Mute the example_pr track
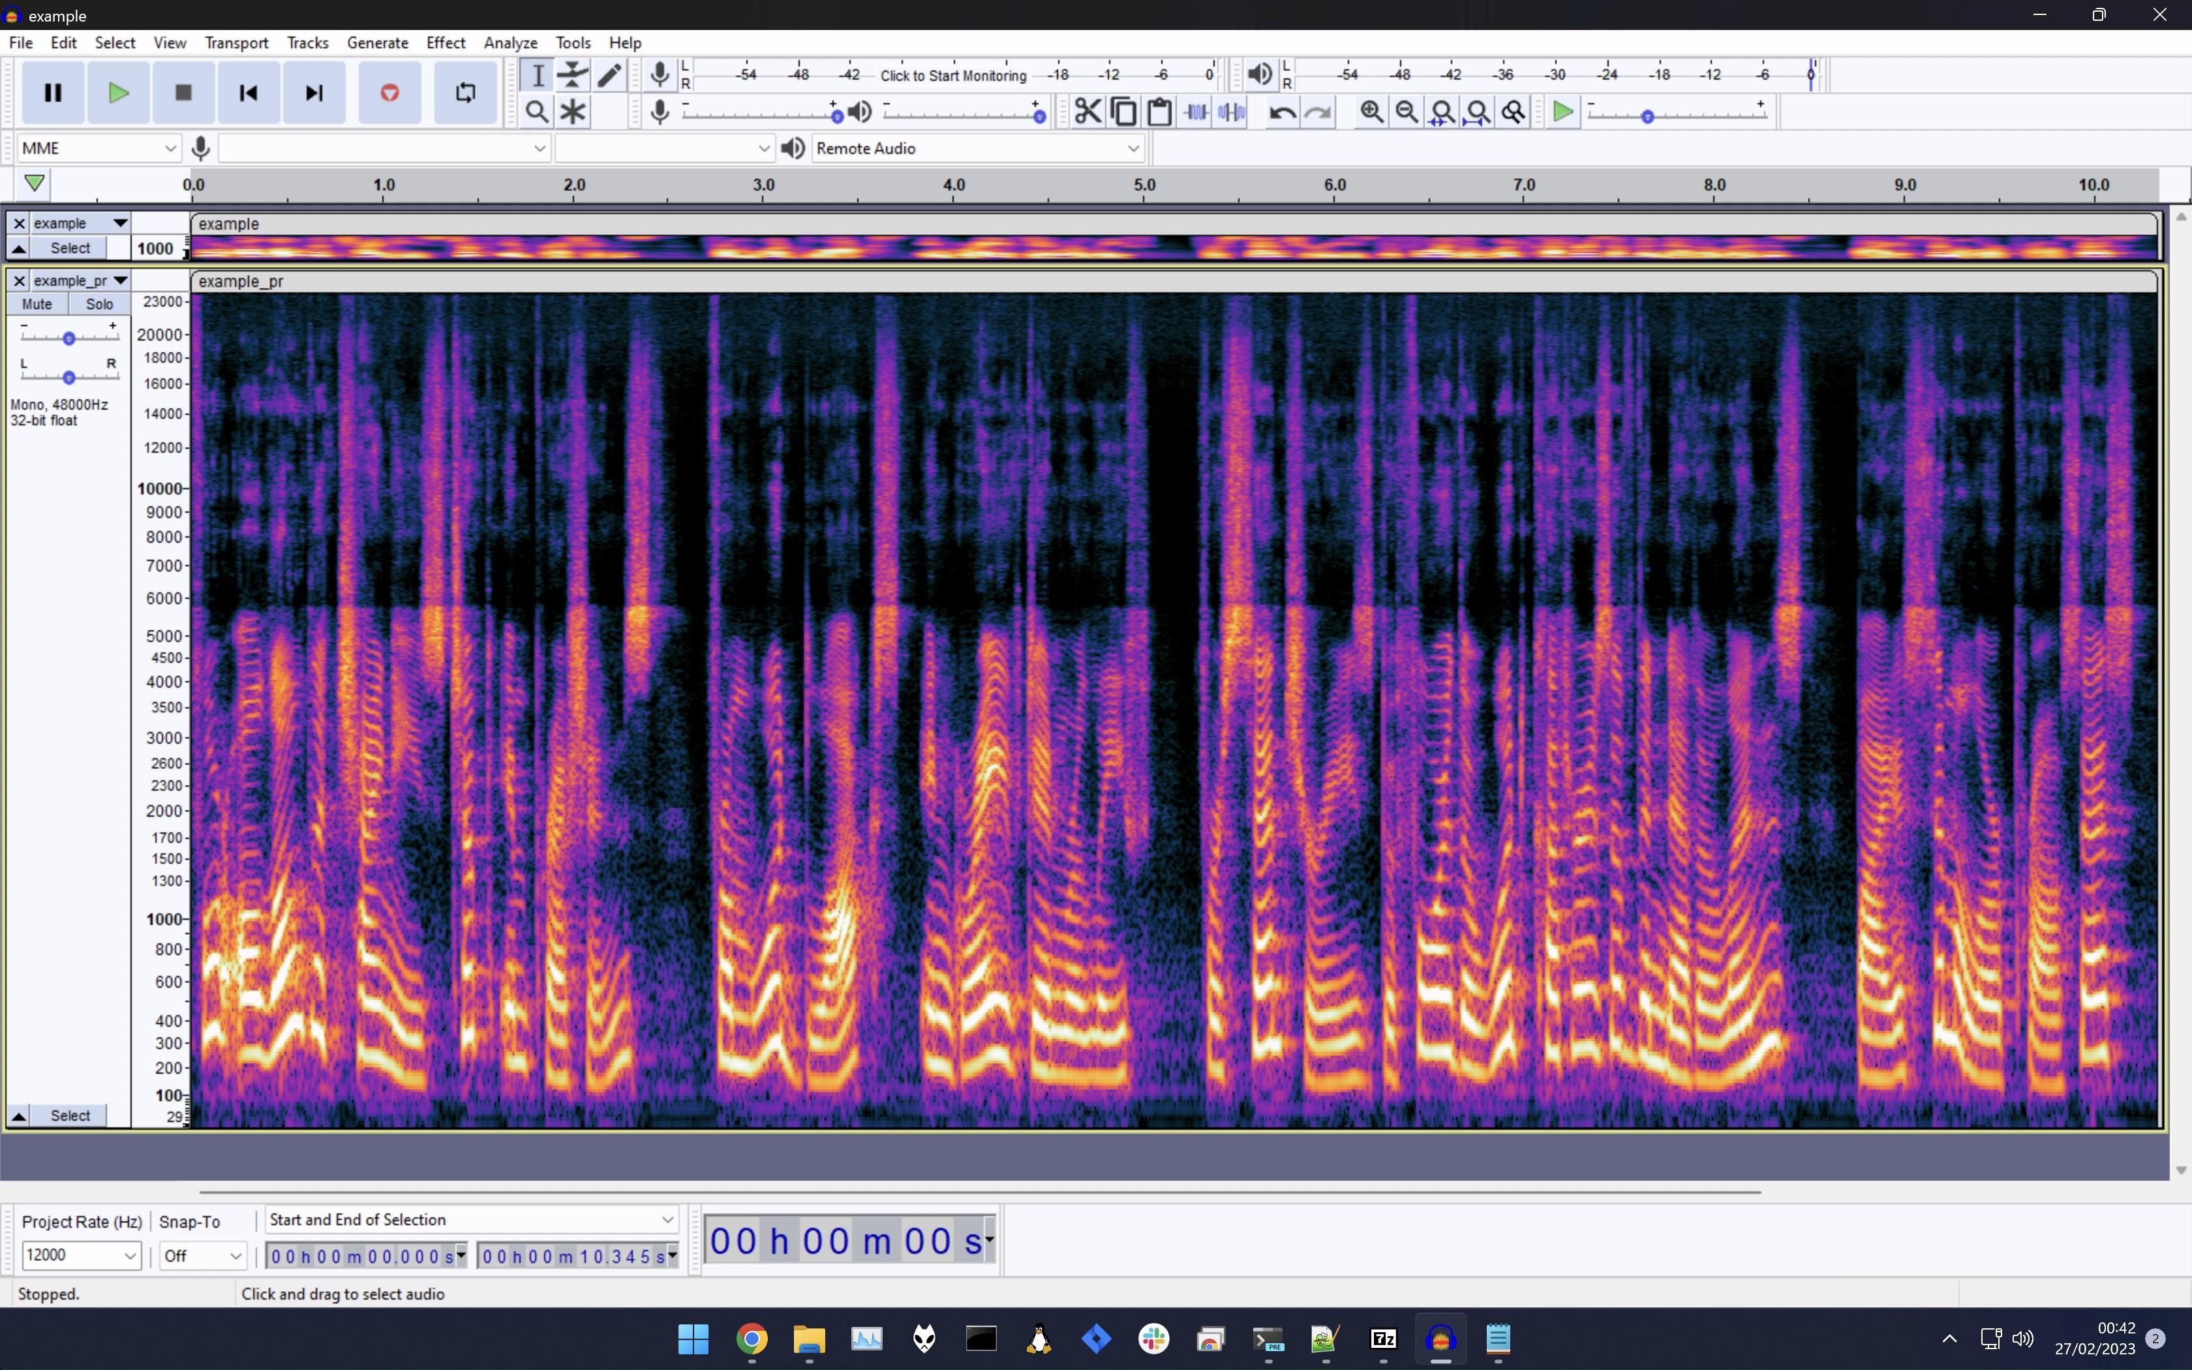Image resolution: width=2192 pixels, height=1370 pixels. click(x=37, y=305)
